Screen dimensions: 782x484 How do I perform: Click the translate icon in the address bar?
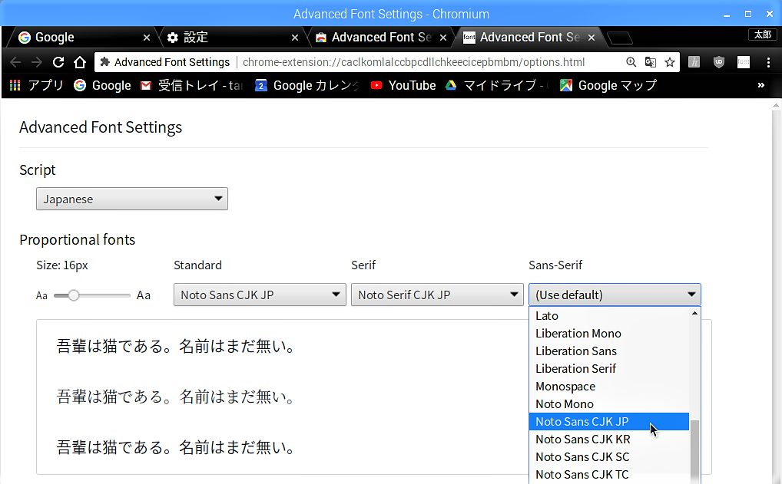pos(651,62)
